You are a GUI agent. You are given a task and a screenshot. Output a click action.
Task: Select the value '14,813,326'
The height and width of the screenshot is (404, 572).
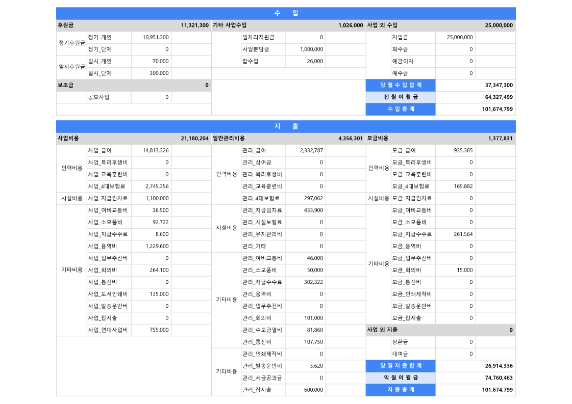156,150
